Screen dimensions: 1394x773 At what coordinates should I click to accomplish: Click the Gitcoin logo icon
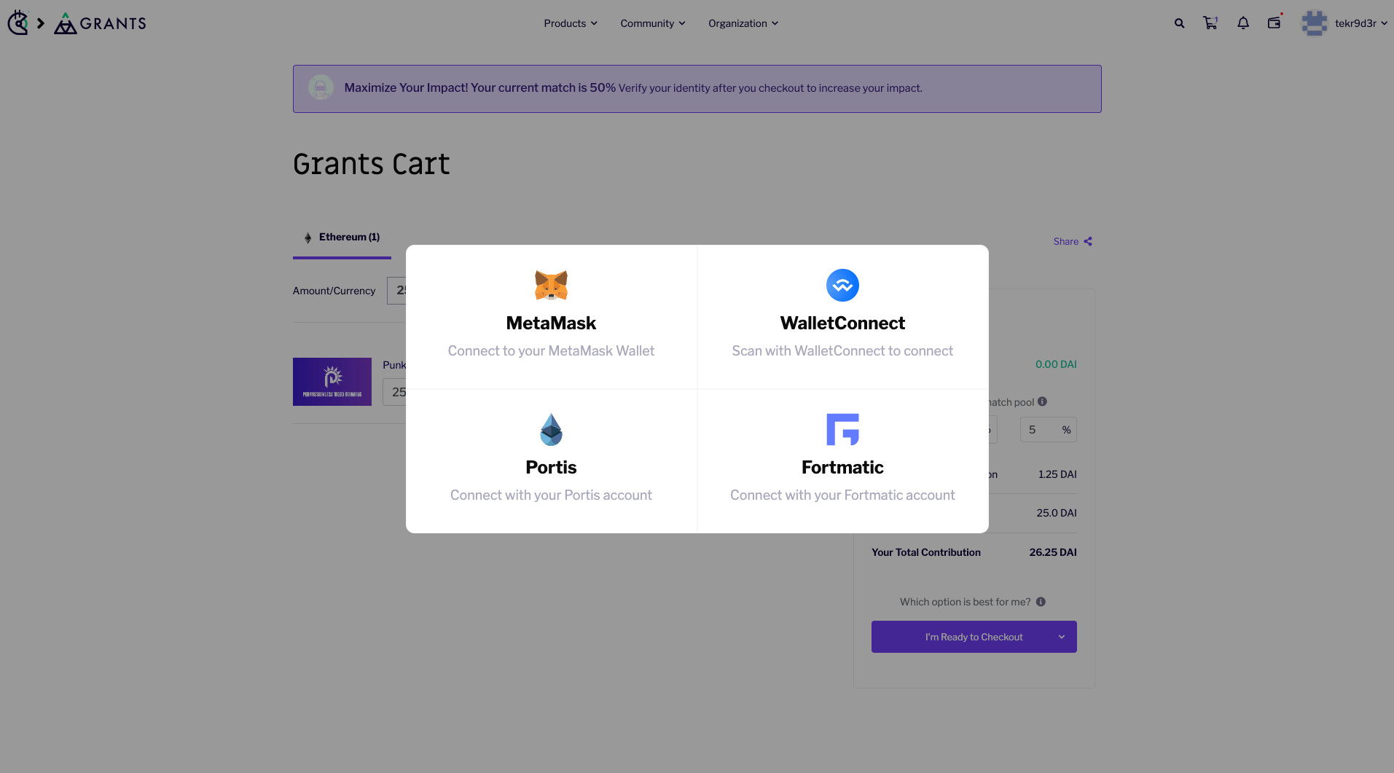(17, 23)
